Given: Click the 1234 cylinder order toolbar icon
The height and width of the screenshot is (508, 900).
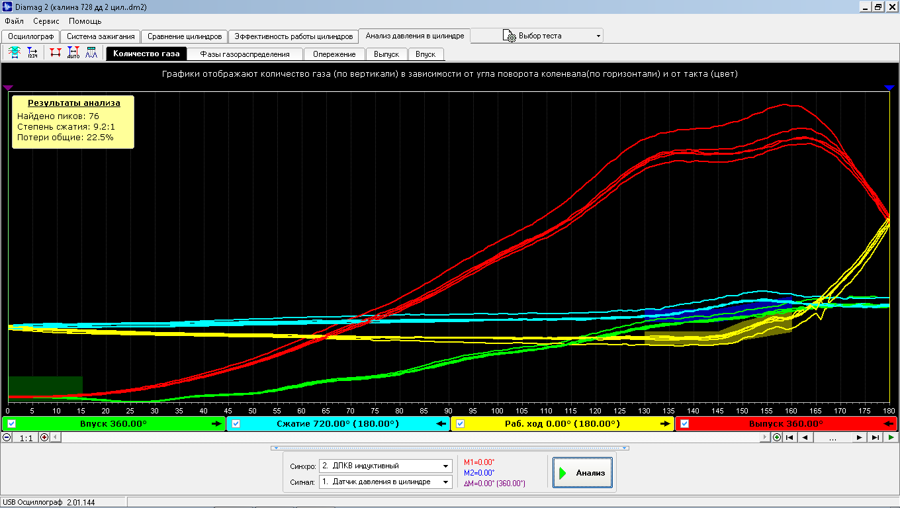Looking at the screenshot, I should (32, 53).
